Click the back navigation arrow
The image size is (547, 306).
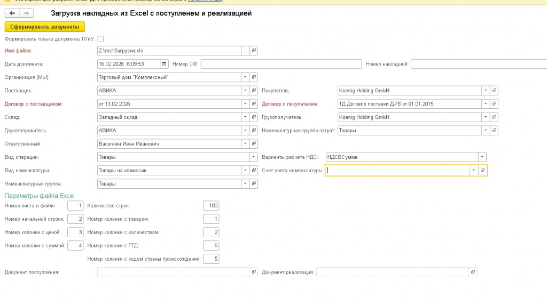pyautogui.click(x=12, y=13)
